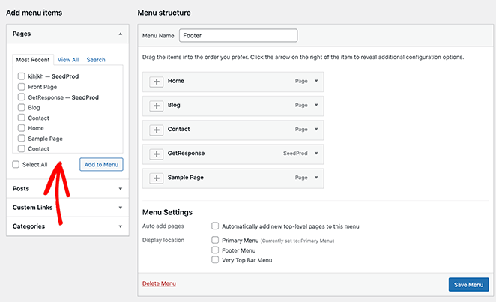Open the Search tab

95,60
